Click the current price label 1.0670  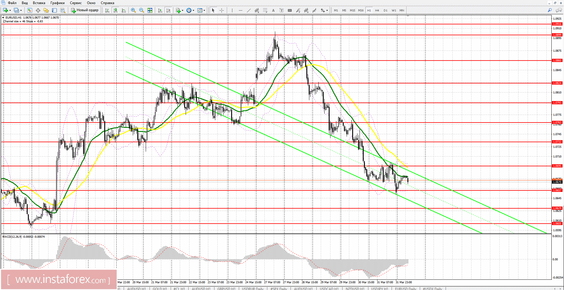(557, 182)
